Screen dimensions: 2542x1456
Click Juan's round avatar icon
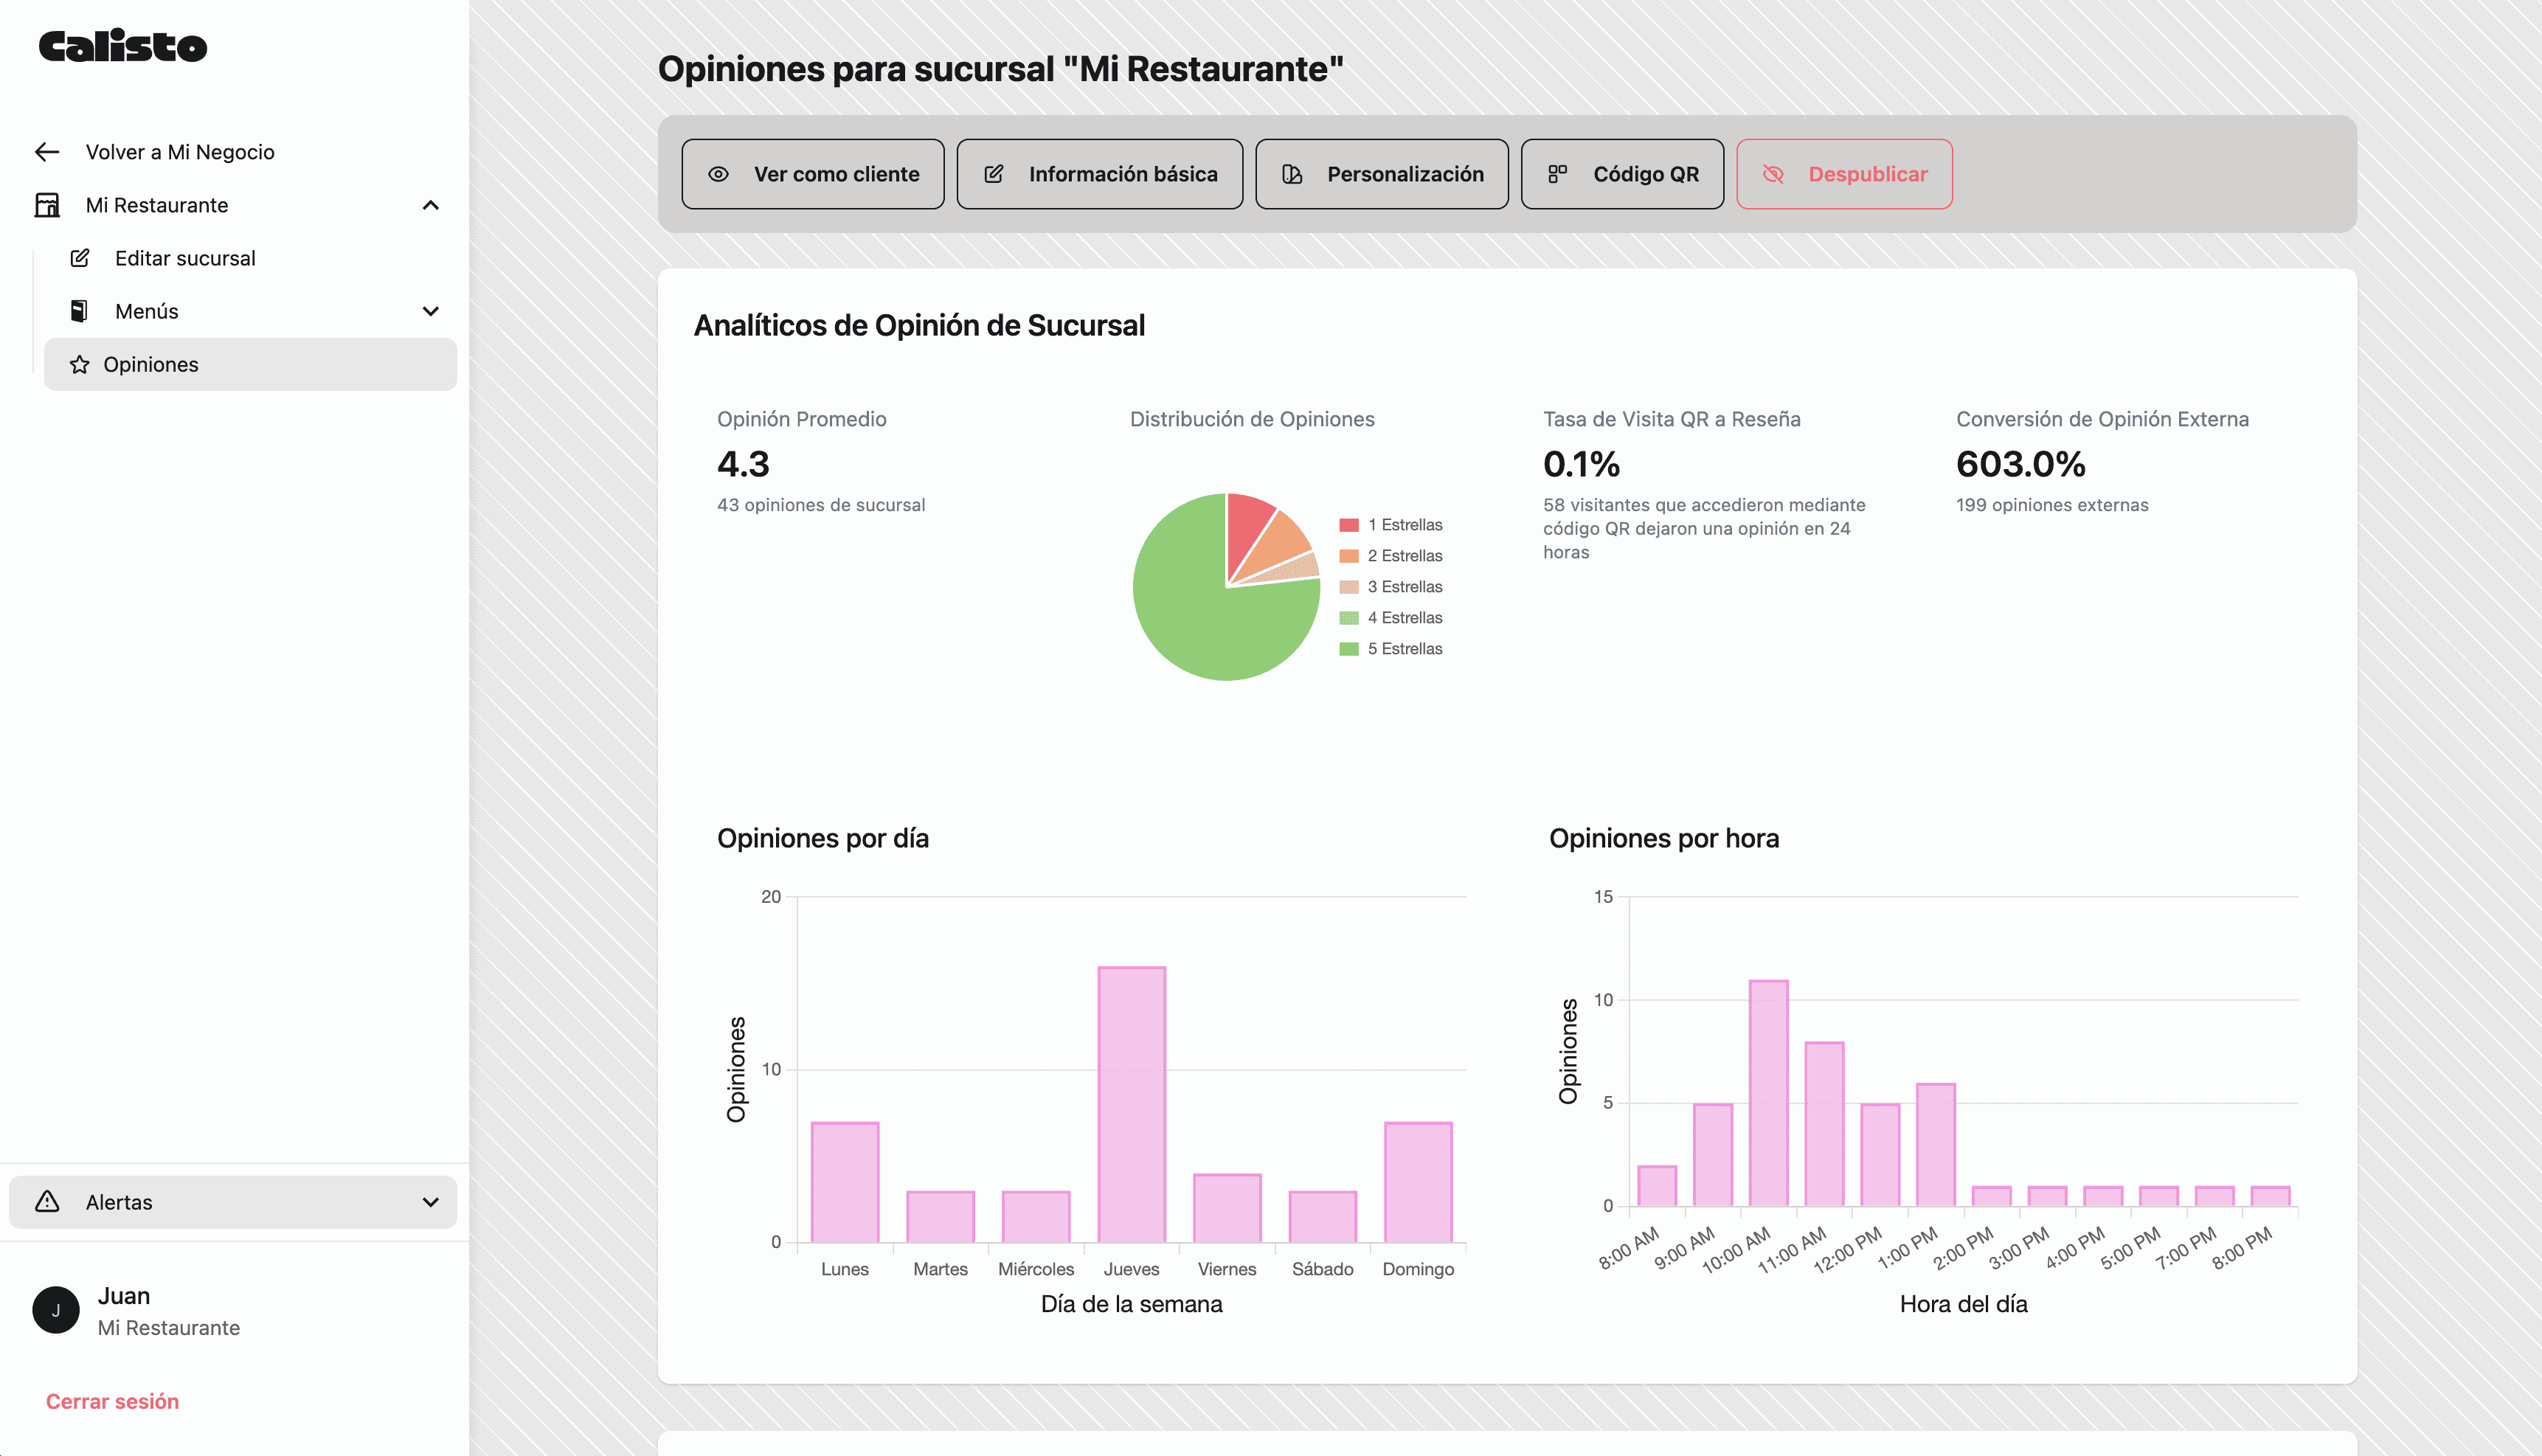[x=56, y=1310]
